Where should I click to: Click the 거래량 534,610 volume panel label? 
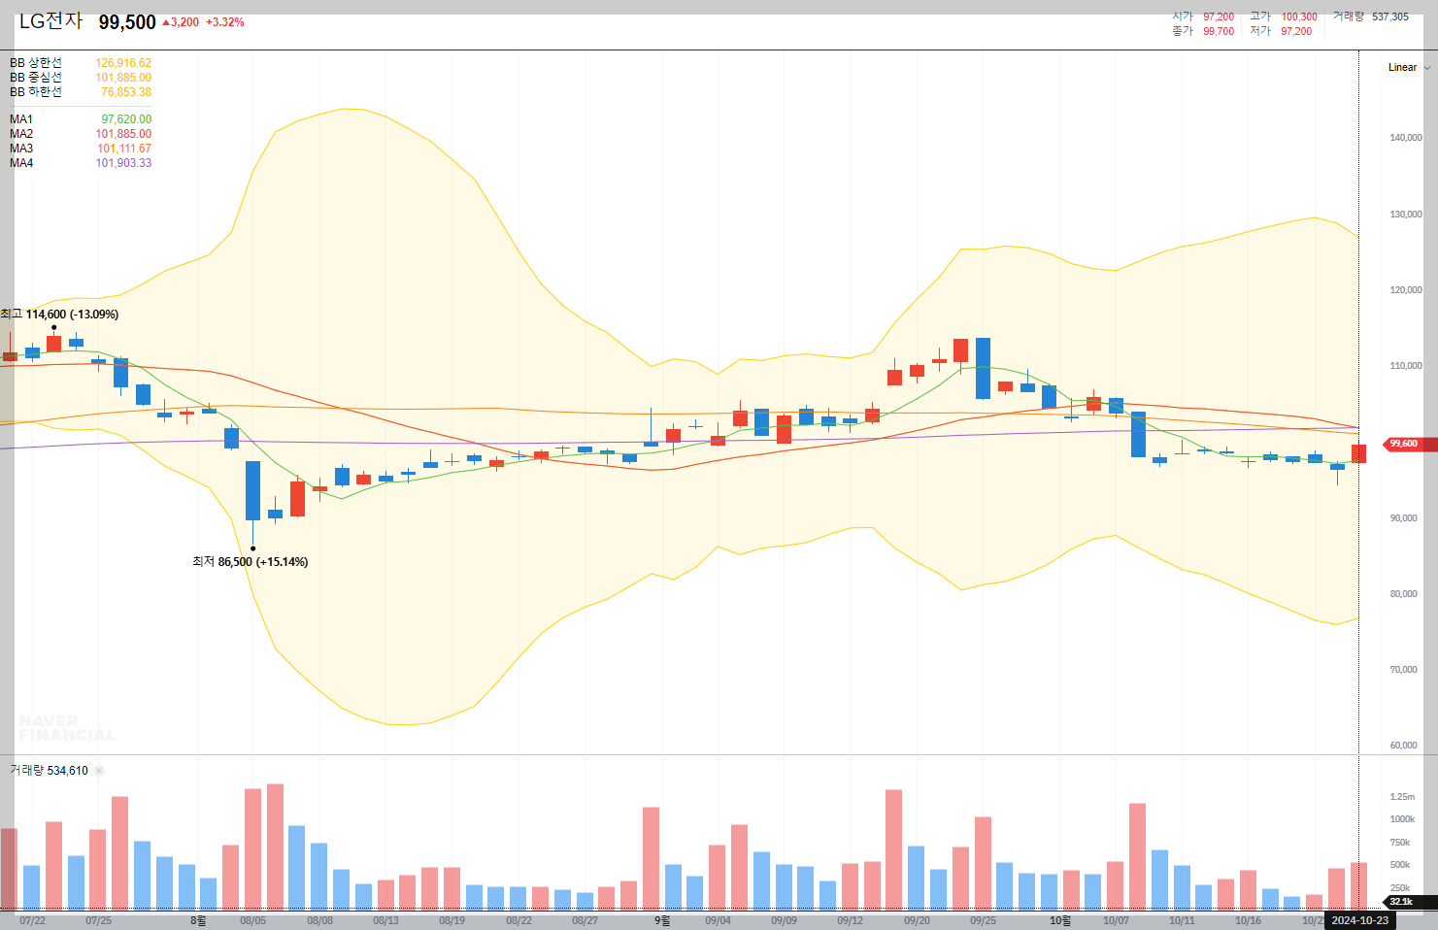(49, 771)
